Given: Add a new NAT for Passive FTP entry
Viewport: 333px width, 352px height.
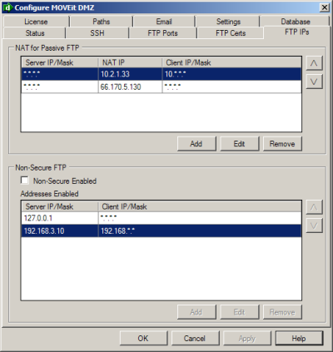Looking at the screenshot, I should coord(196,144).
